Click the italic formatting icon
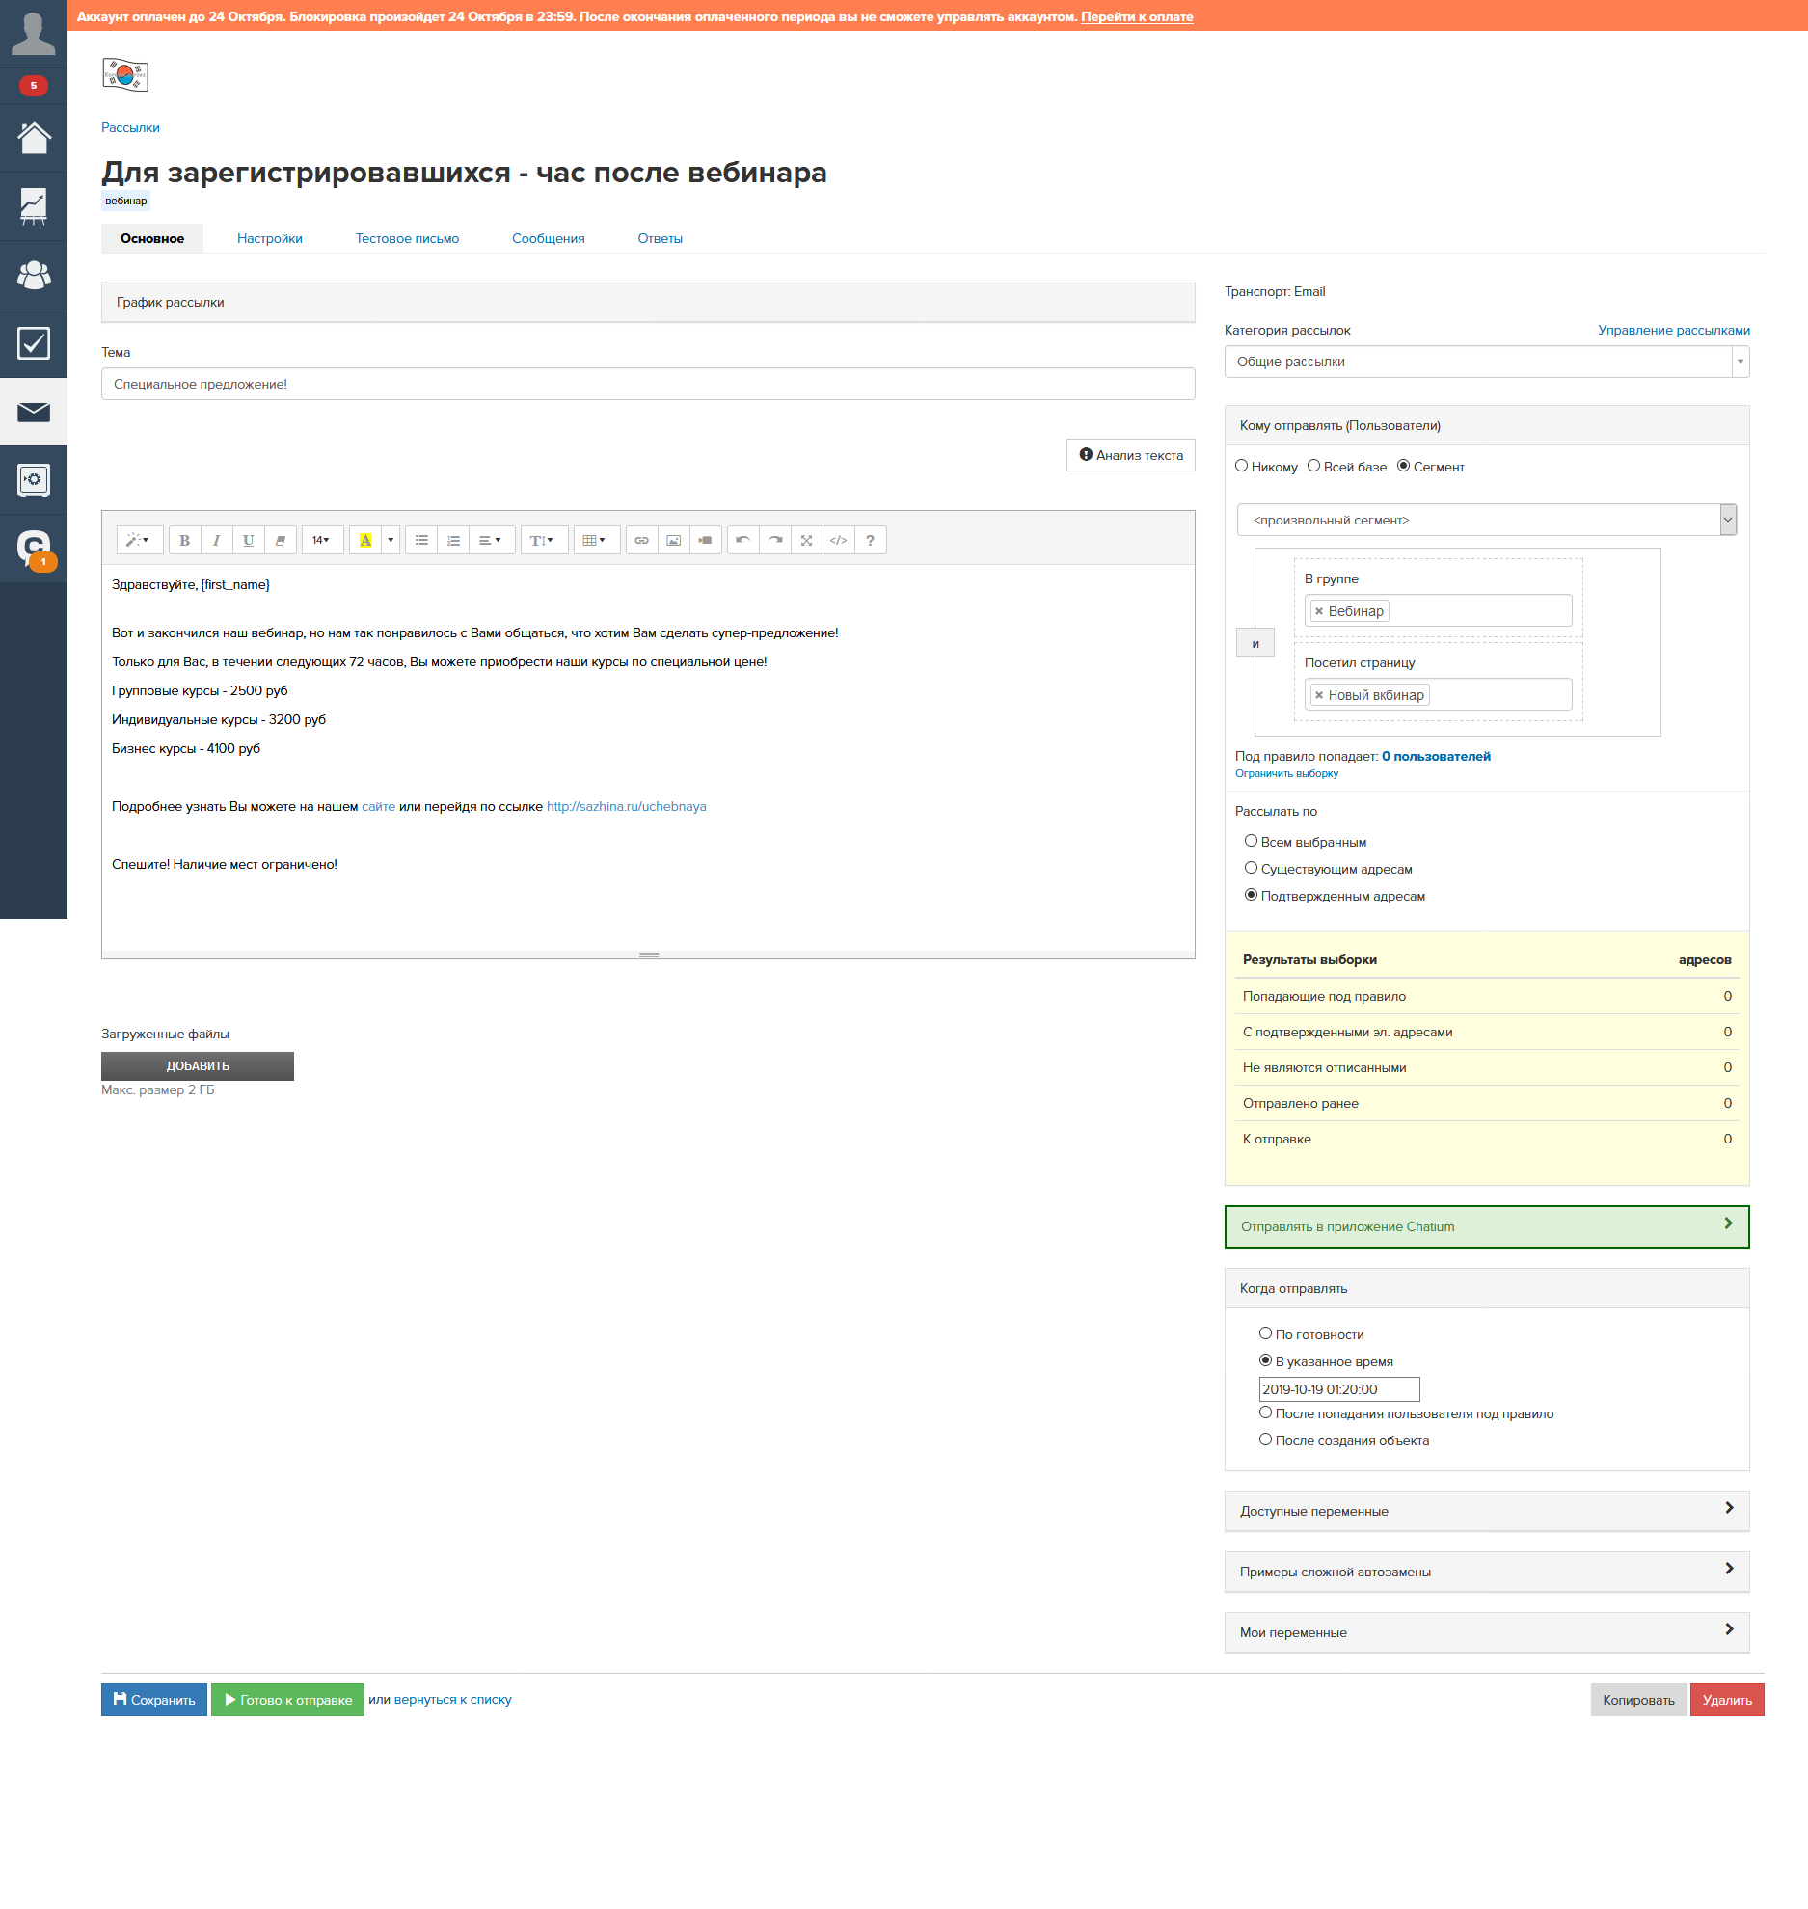 216,540
